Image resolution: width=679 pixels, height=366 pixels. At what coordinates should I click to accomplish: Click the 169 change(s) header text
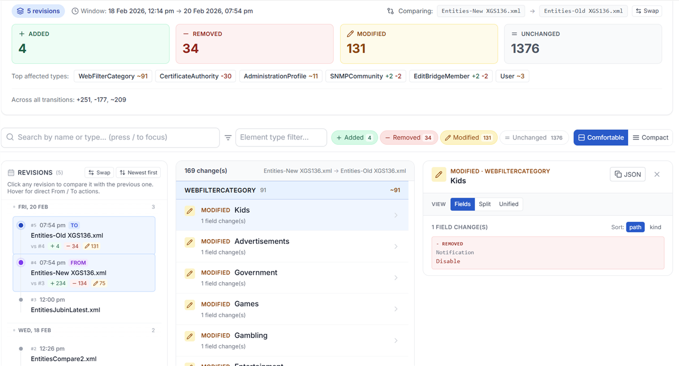point(206,171)
